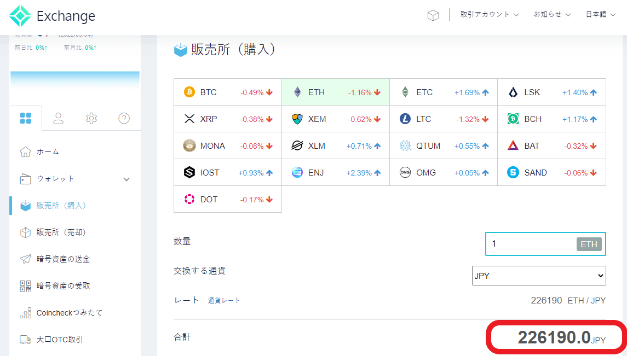Click the IOST hexagon icon
The width and height of the screenshot is (627, 356).
pyautogui.click(x=189, y=172)
